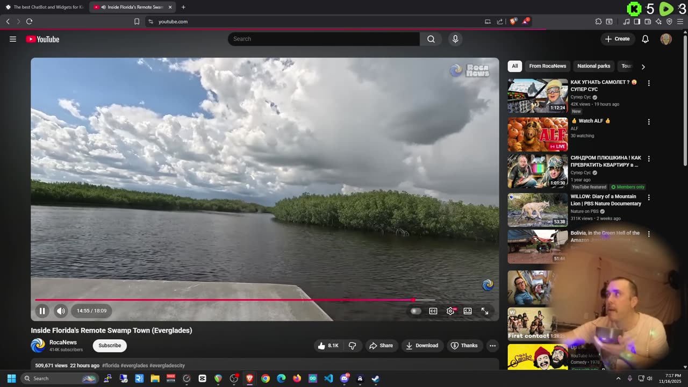This screenshot has width=688, height=387.
Task: Open the browser main hamburger menu
Action: [680, 21]
